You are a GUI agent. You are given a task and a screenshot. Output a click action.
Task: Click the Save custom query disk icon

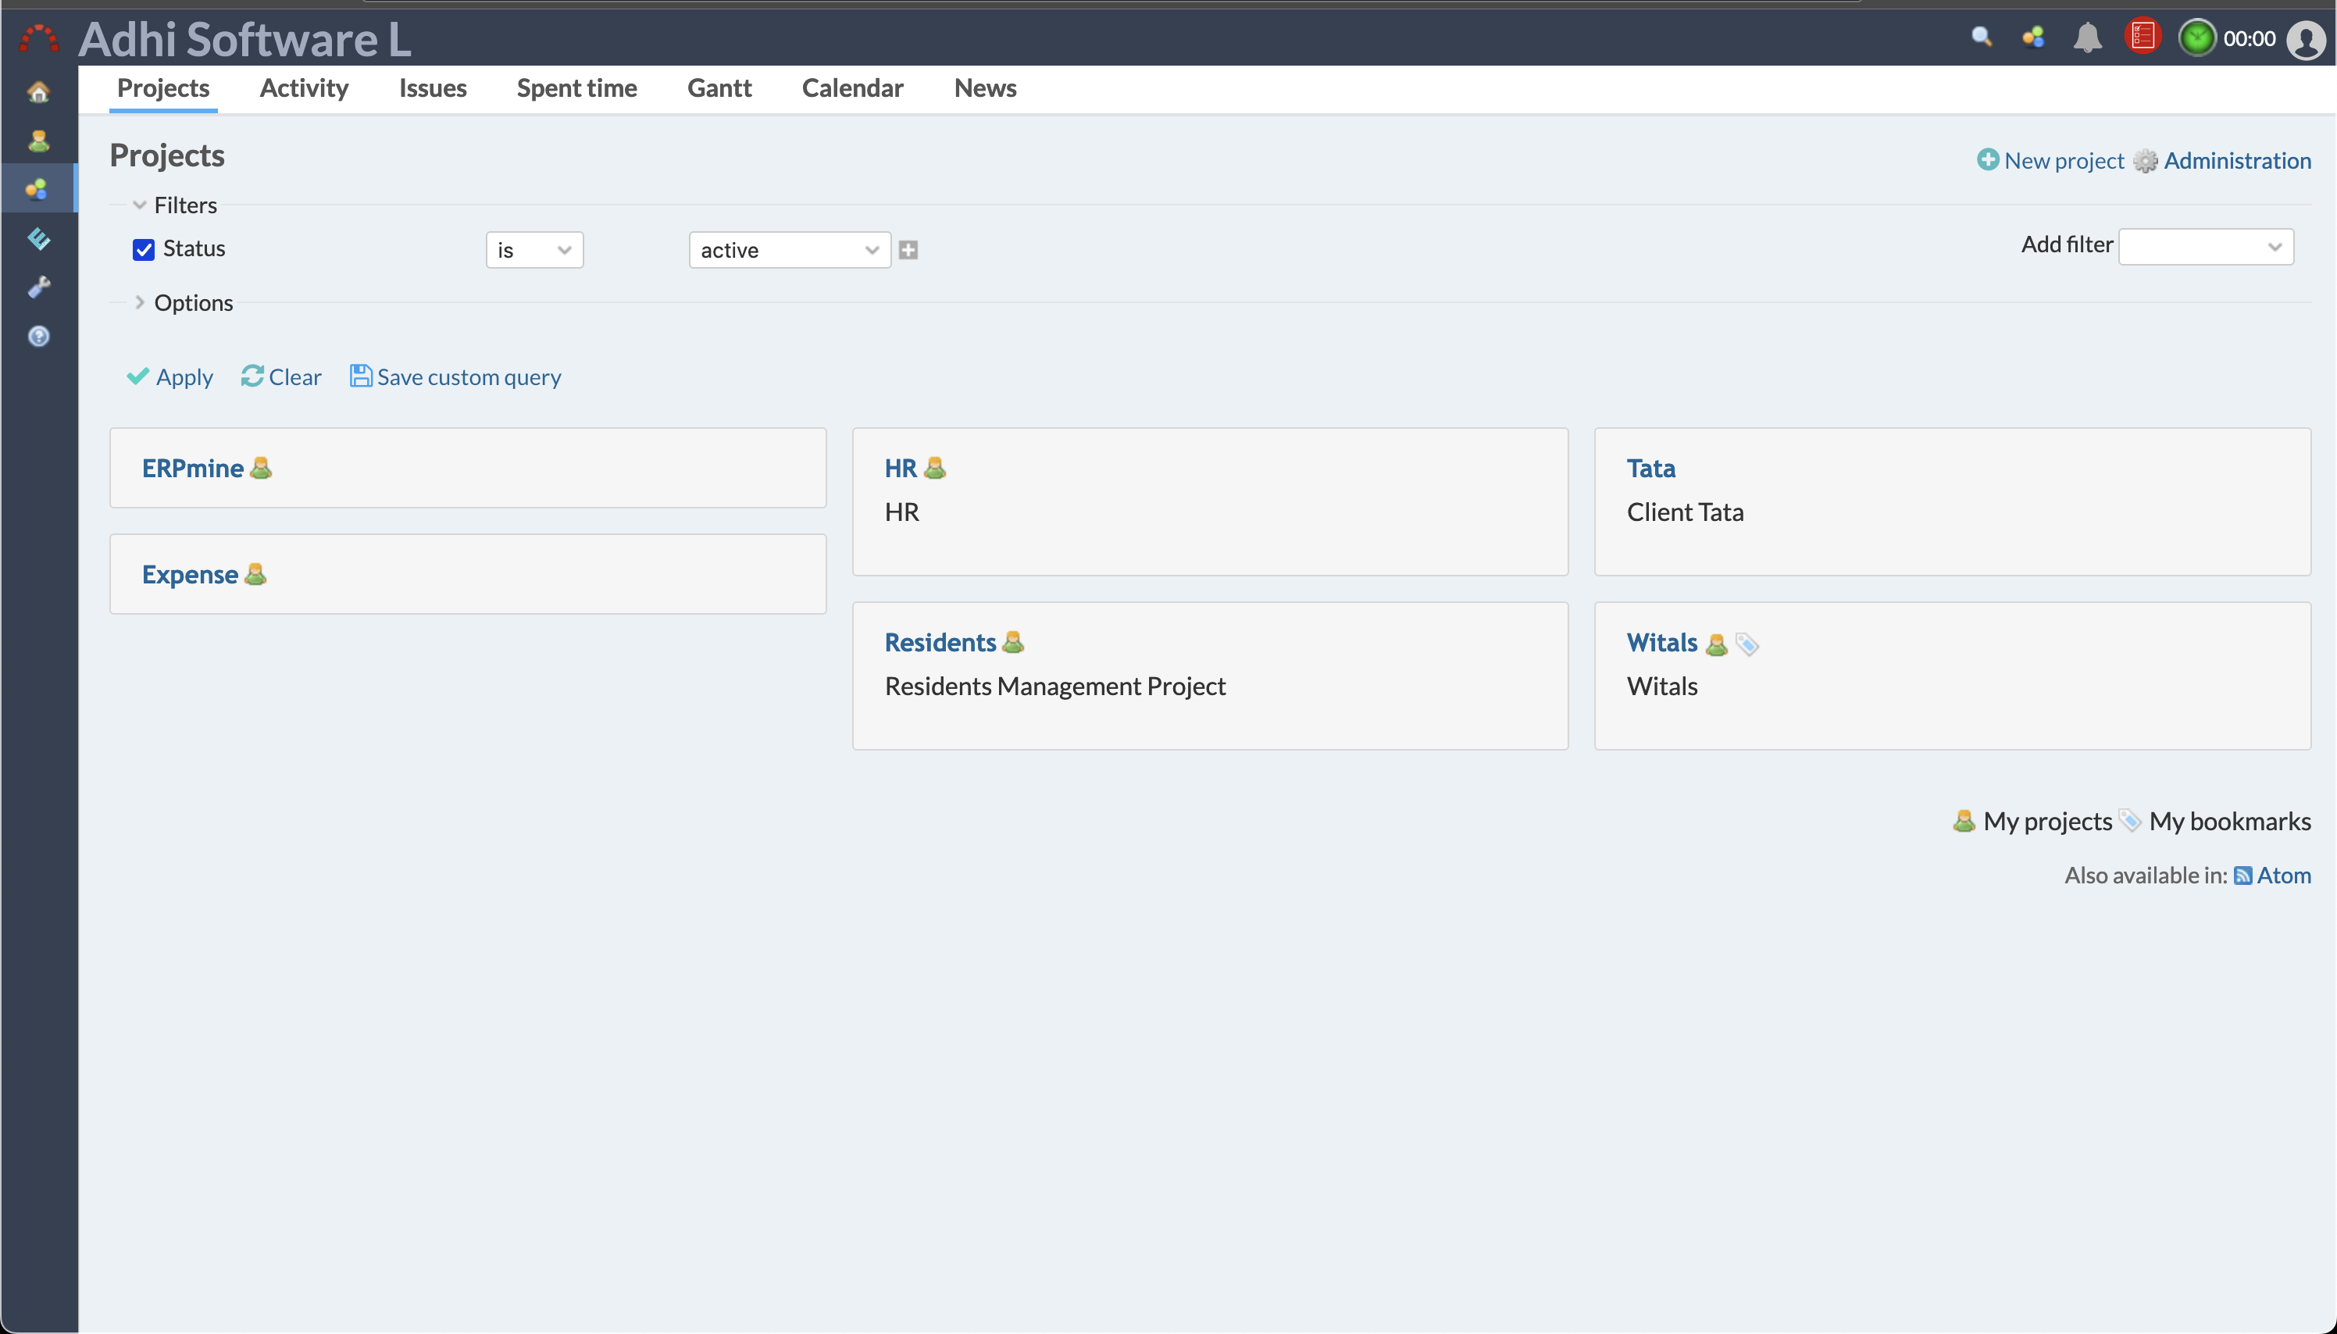pos(361,376)
